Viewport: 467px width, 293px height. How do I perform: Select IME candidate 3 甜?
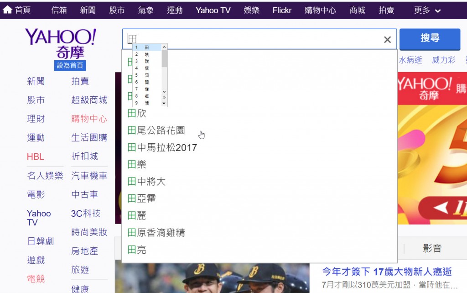(x=147, y=61)
